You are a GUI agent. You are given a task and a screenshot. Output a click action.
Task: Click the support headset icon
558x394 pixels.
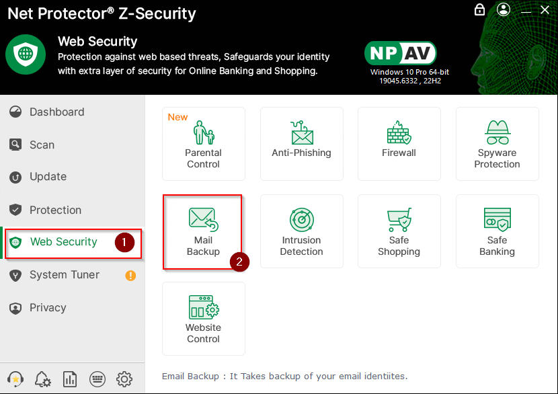coord(15,379)
